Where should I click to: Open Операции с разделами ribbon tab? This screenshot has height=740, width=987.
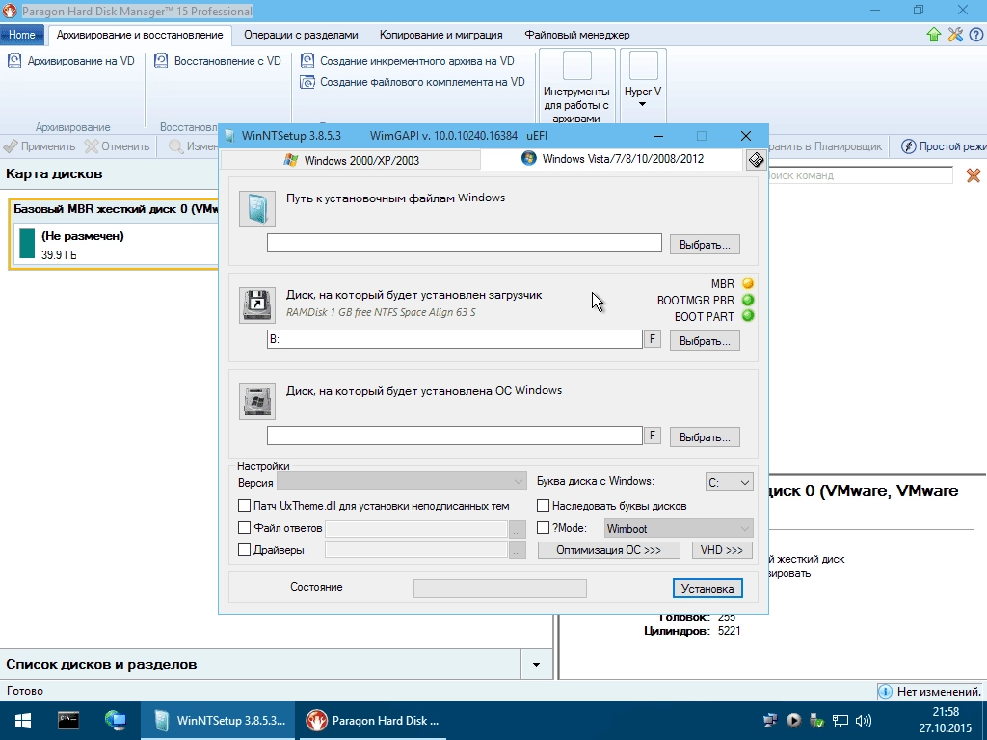pos(301,35)
